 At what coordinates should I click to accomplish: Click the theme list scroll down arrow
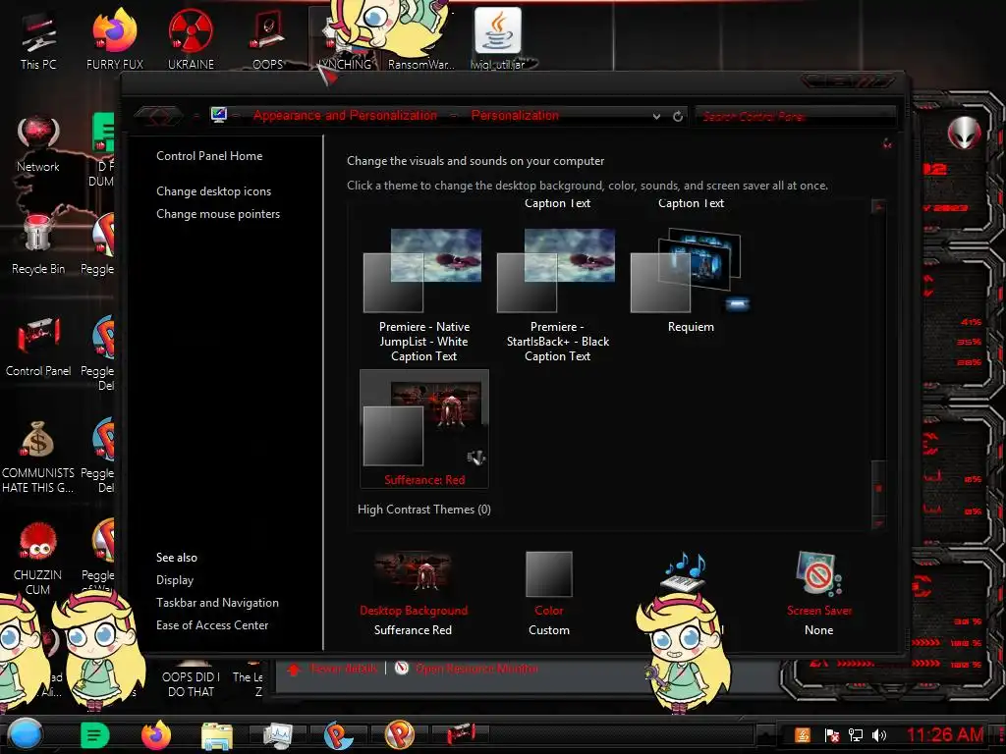pos(879,522)
